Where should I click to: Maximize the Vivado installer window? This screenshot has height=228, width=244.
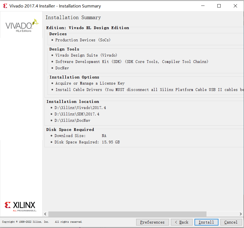pos(219,6)
